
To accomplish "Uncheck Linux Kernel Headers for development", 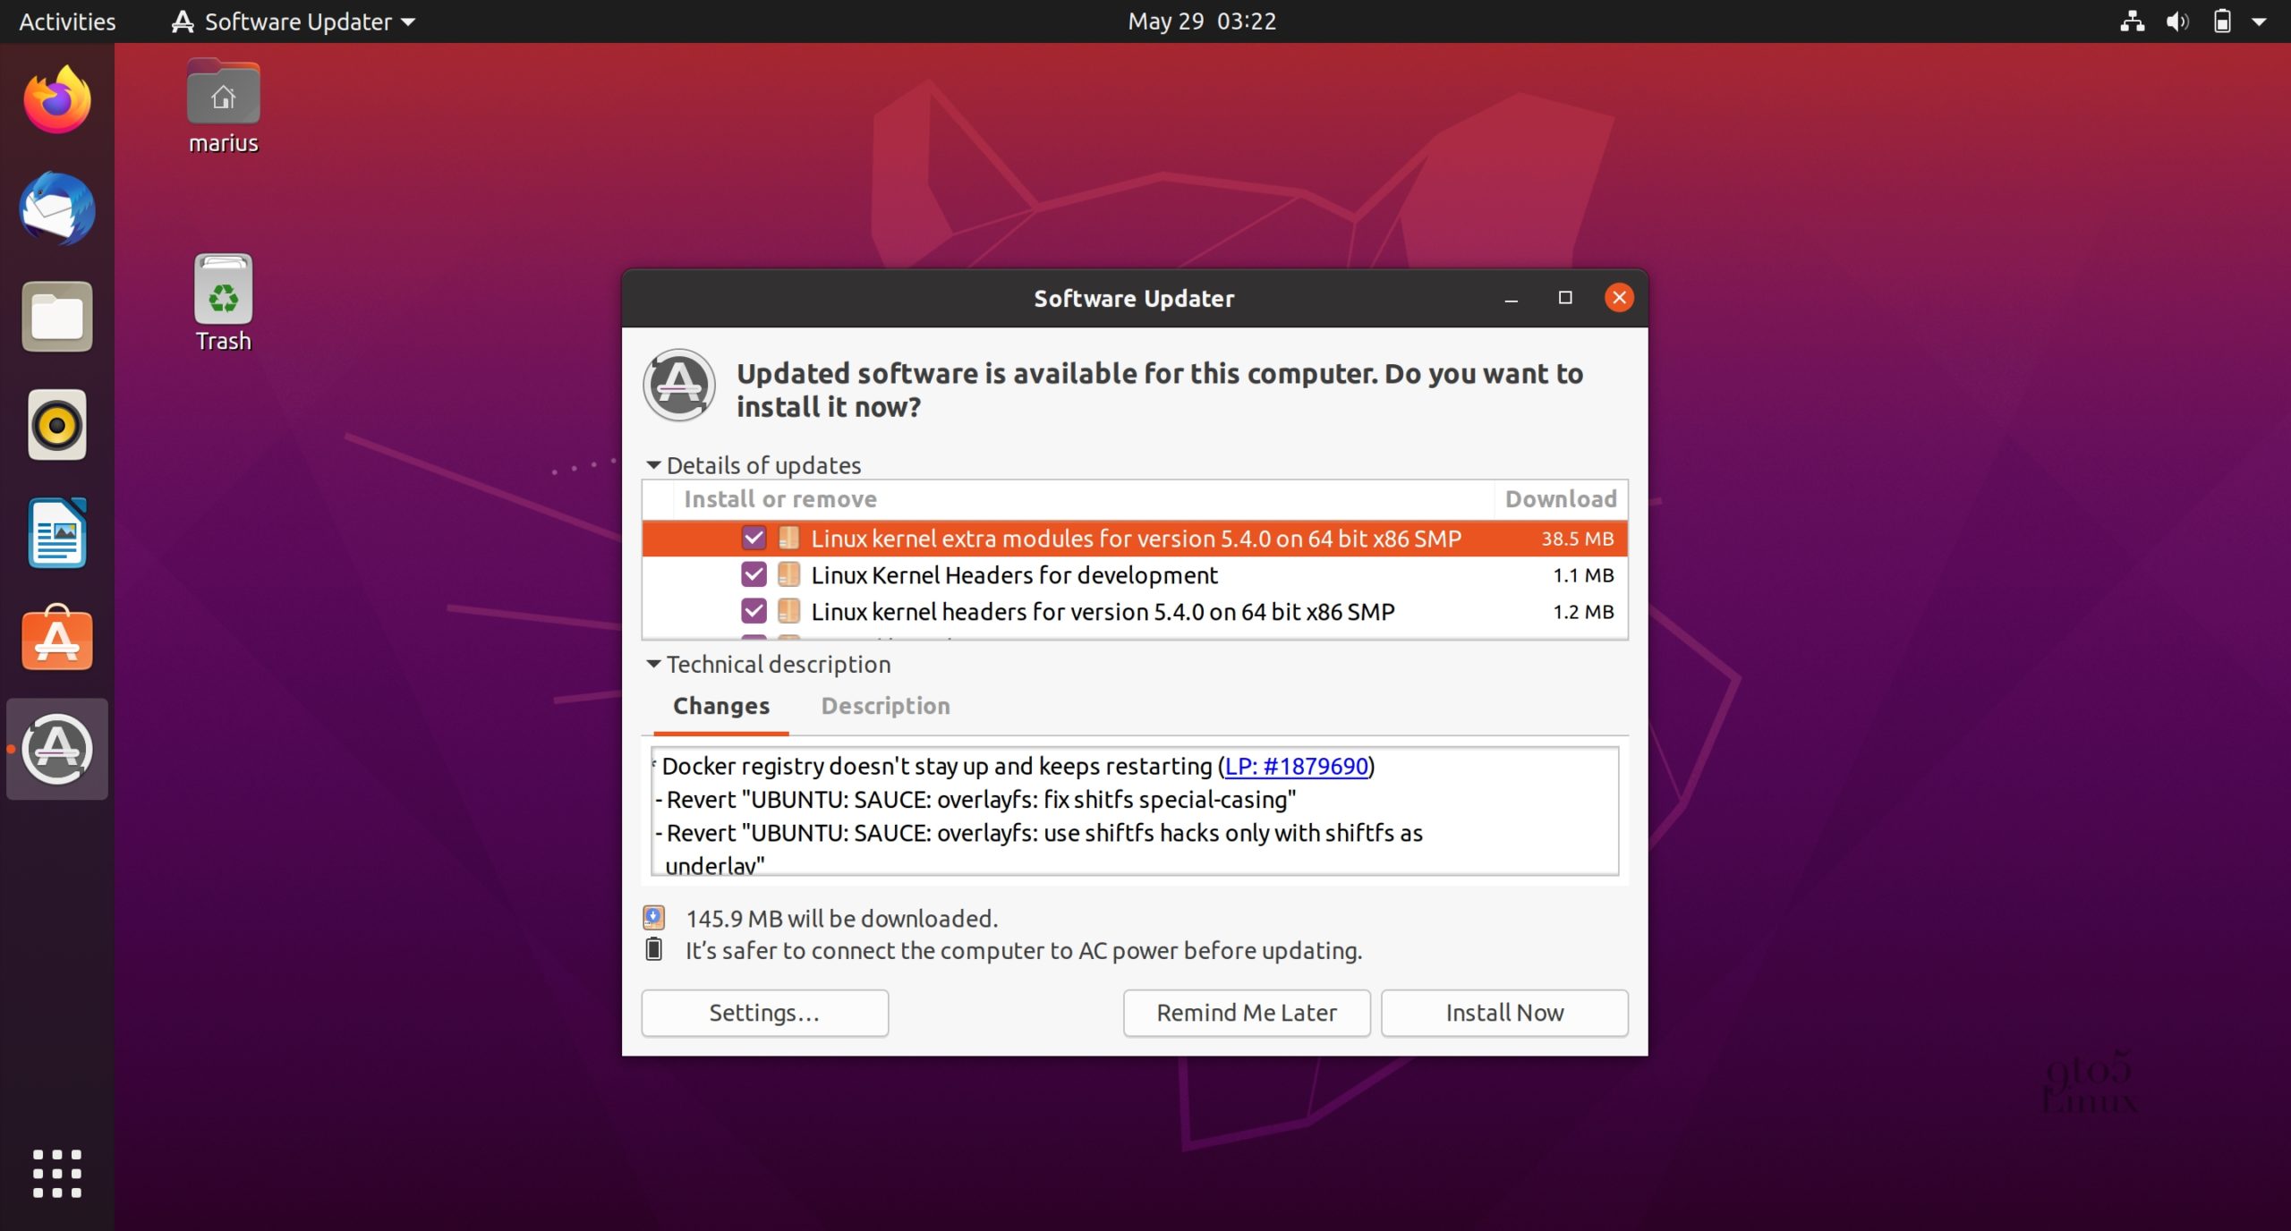I will pos(754,574).
